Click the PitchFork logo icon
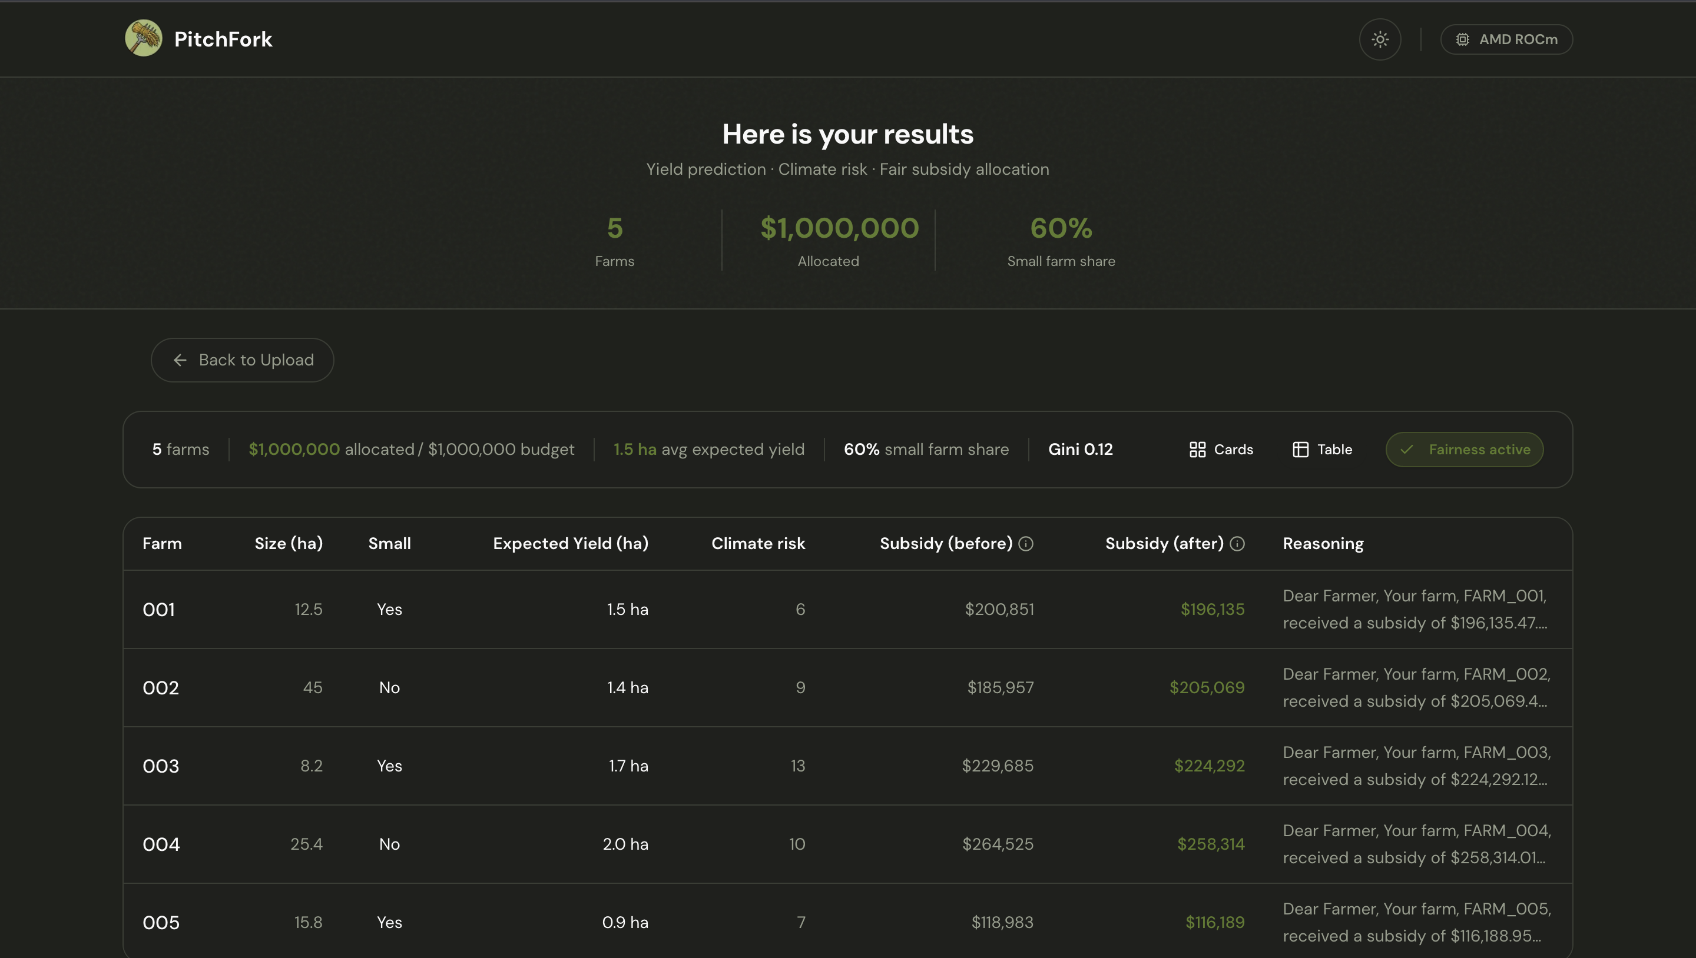1696x958 pixels. (144, 39)
